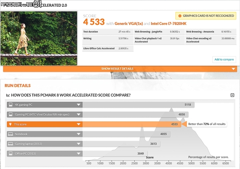Open result details via the orange bar arrow
This screenshot has height=169, width=240.
click(x=233, y=69)
